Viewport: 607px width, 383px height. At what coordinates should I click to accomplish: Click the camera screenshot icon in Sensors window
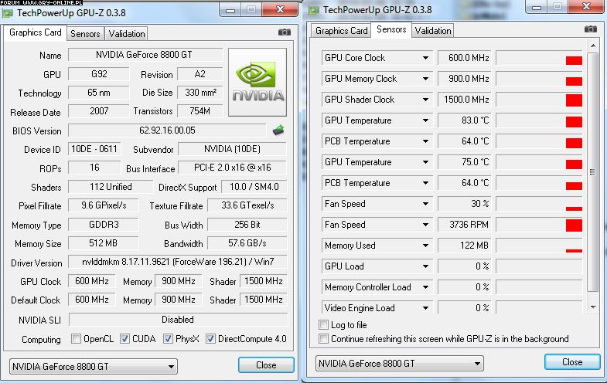coord(590,29)
